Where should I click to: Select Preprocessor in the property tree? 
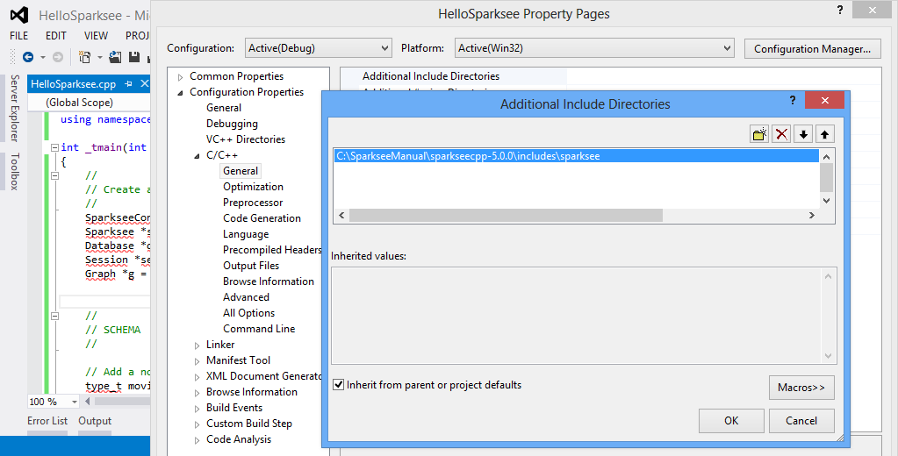pyautogui.click(x=253, y=203)
